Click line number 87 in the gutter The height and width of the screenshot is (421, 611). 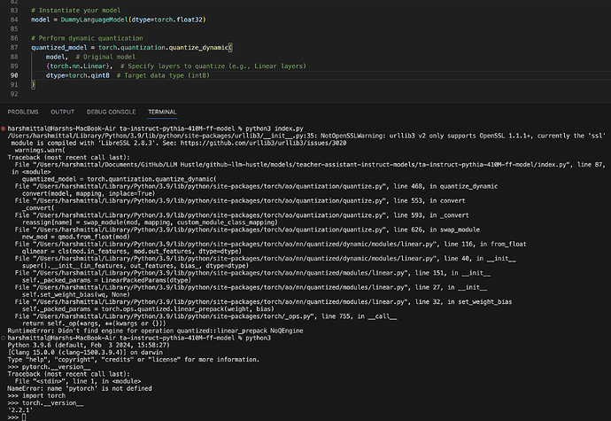[15, 46]
